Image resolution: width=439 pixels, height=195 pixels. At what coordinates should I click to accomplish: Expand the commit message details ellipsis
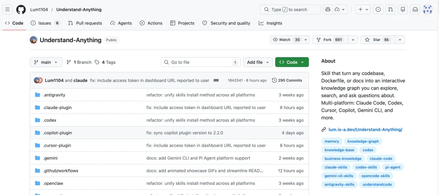pyautogui.click(x=216, y=80)
